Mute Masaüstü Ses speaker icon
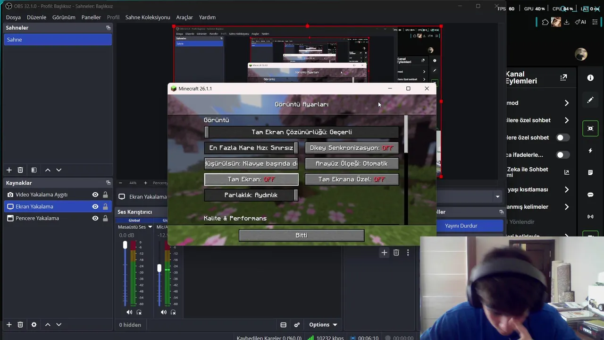This screenshot has width=604, height=340. tap(129, 312)
